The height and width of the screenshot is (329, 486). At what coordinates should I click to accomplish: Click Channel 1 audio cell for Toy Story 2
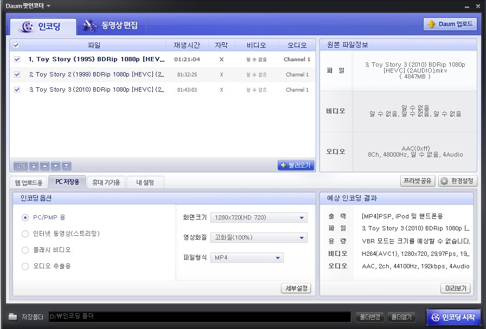pyautogui.click(x=297, y=74)
